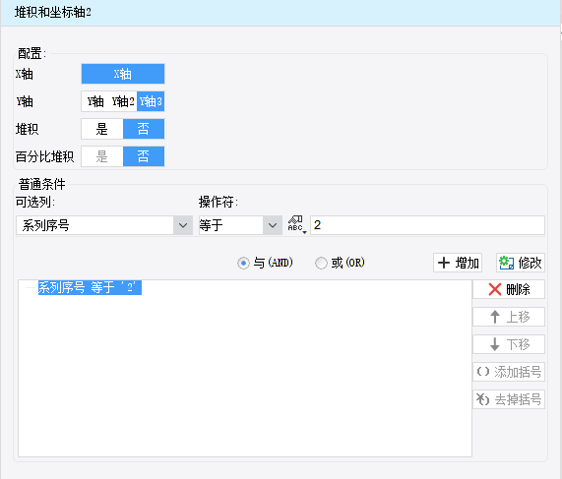Image resolution: width=562 pixels, height=479 pixels.
Task: Expand the 可选列 dropdown arrow
Action: click(x=183, y=225)
